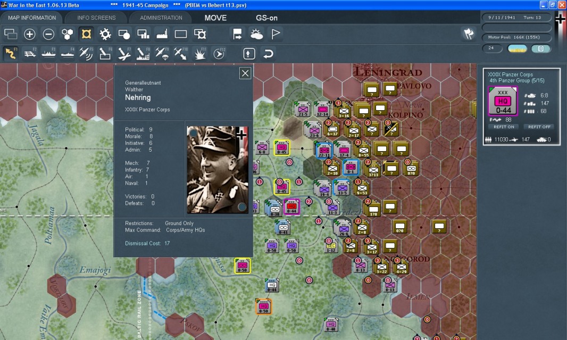
Task: Open the Administration tab
Action: pyautogui.click(x=161, y=18)
